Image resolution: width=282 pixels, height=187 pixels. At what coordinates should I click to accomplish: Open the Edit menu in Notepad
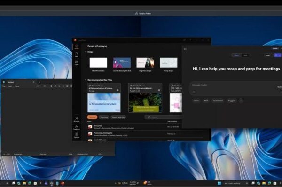[x=10, y=86]
